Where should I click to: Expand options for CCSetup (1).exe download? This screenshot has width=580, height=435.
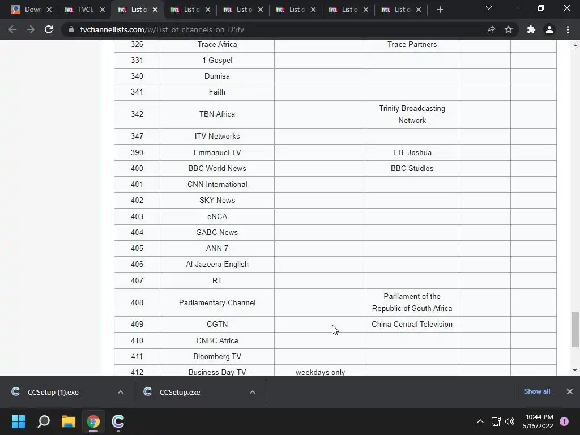pos(121,392)
